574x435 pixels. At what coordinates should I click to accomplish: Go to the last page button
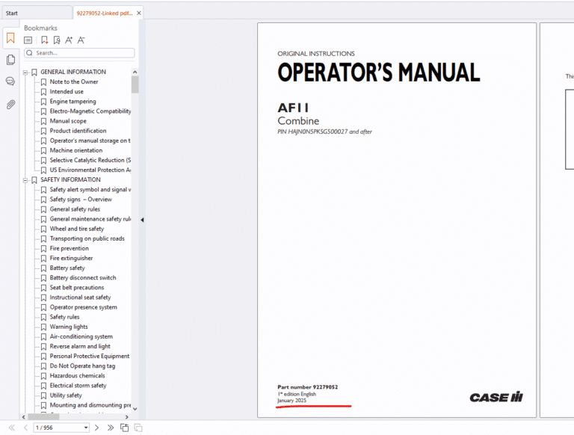click(x=110, y=428)
